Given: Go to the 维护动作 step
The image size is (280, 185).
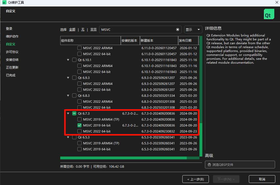Looking at the screenshot, I should 12,36.
